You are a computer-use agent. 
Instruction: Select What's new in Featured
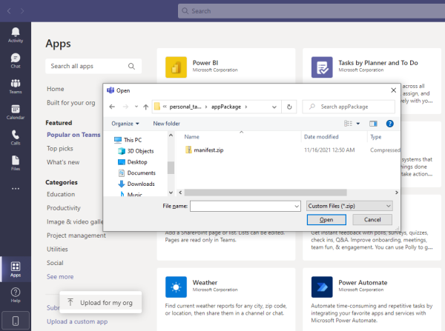(63, 162)
